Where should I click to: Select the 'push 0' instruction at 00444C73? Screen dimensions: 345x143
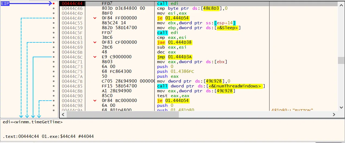click(x=165, y=67)
